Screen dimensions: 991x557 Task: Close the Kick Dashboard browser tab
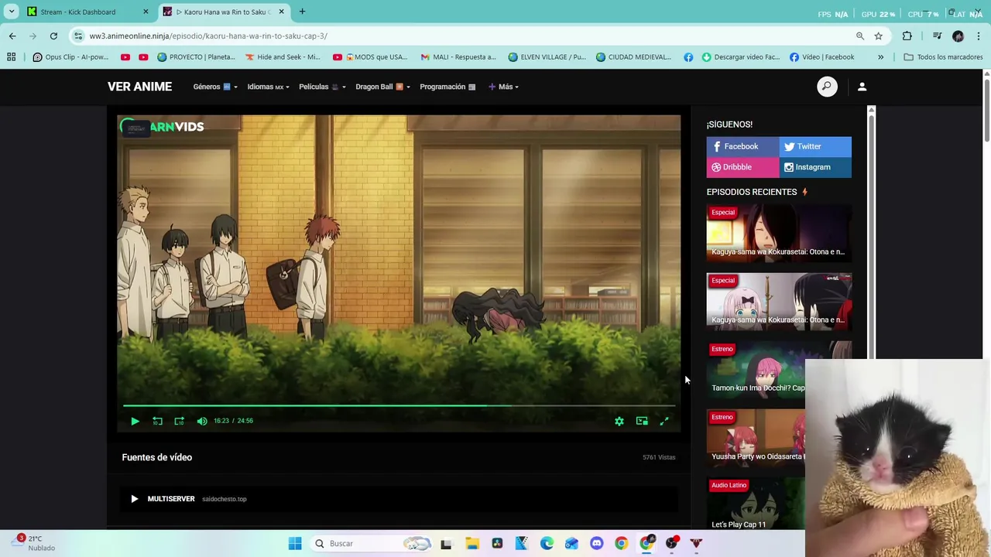pos(146,12)
